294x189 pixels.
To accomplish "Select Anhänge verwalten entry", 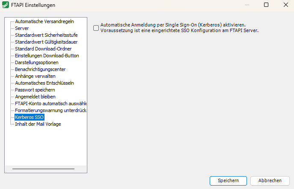I will click(x=35, y=76).
